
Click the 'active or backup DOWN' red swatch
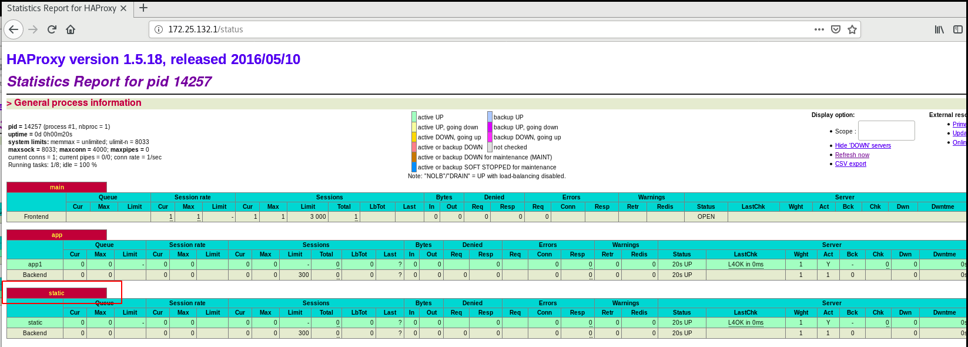click(x=414, y=147)
